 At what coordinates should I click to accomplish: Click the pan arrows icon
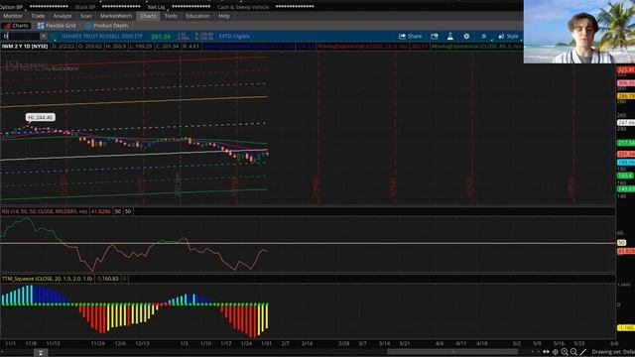546,352
